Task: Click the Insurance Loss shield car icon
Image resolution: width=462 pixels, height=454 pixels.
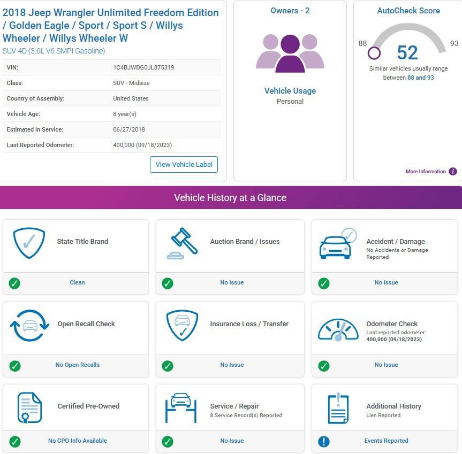Action: point(182,326)
